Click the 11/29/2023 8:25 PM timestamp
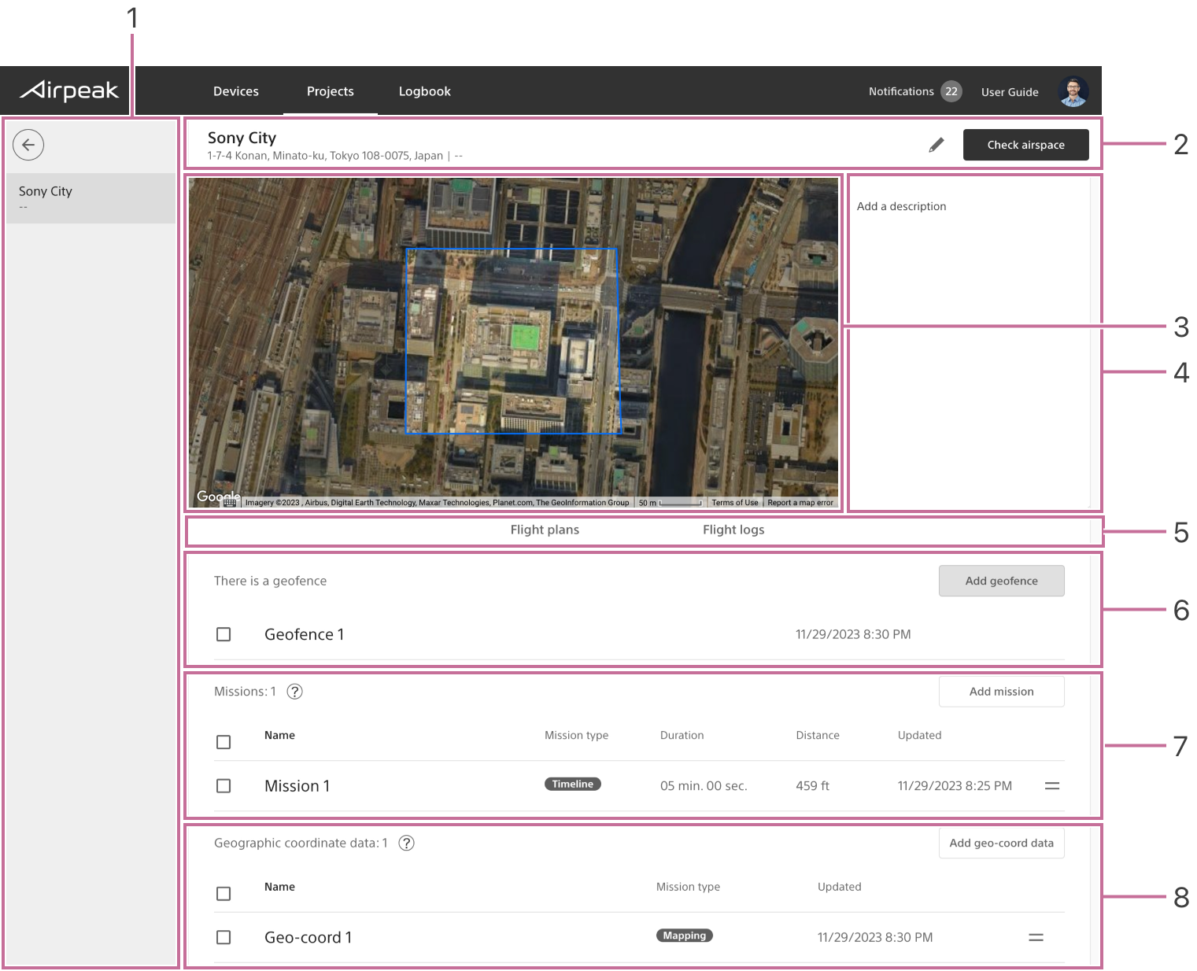This screenshot has width=1197, height=971. point(955,786)
